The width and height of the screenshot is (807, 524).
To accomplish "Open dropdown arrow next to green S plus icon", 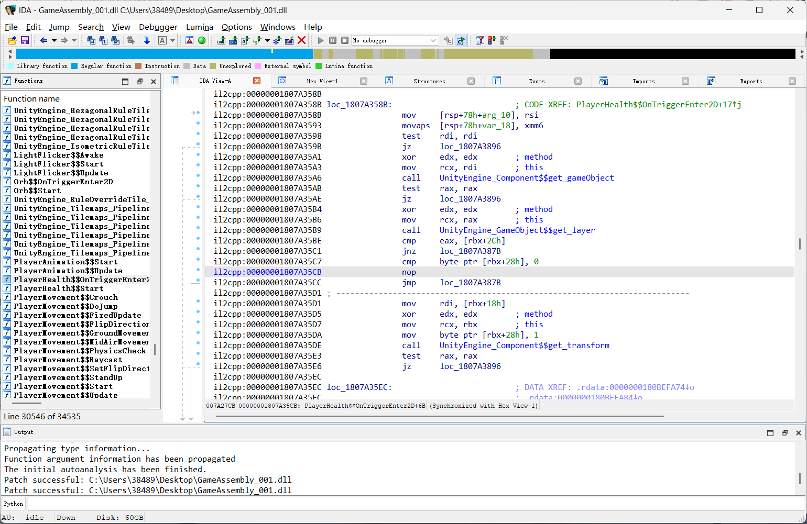I will click(267, 40).
